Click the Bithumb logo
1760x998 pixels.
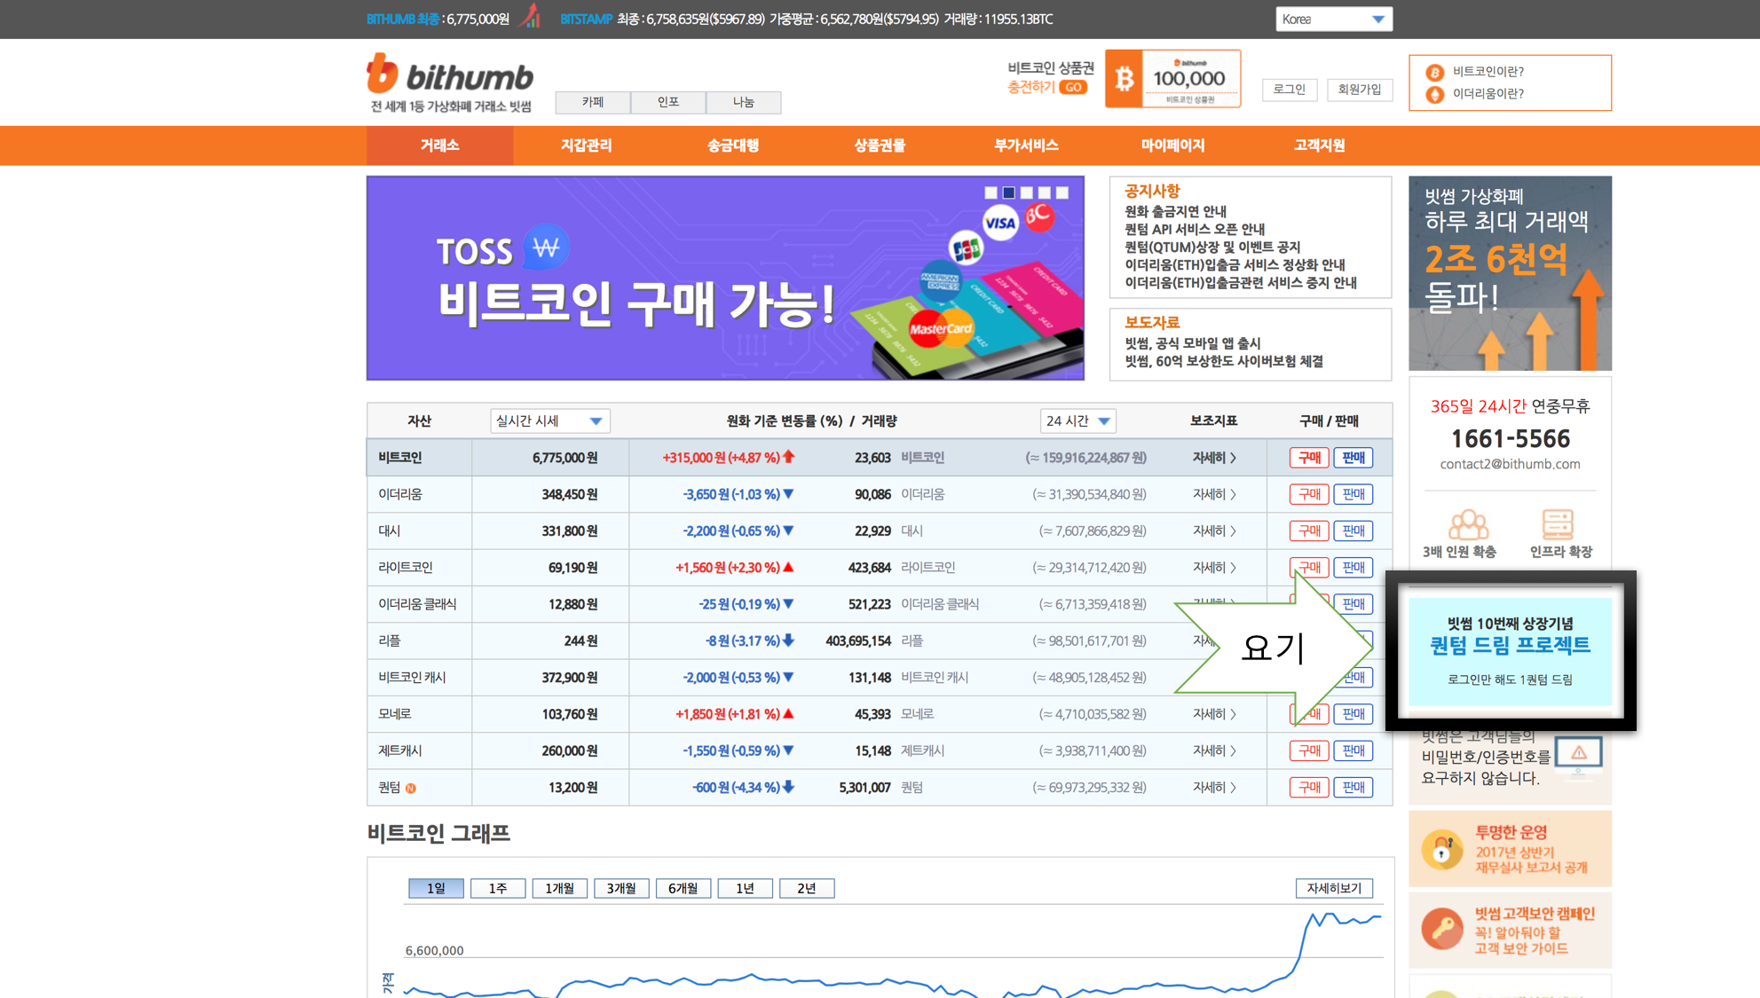click(450, 83)
